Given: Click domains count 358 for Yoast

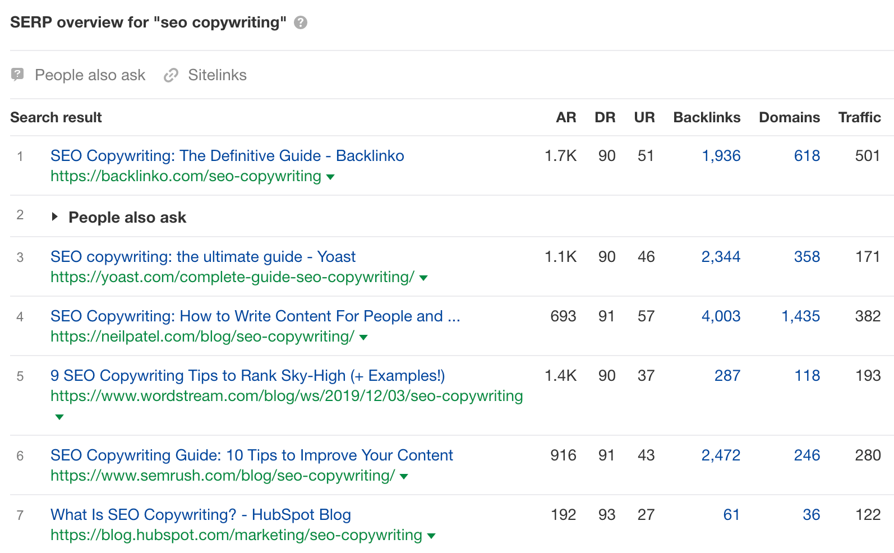Looking at the screenshot, I should point(807,256).
